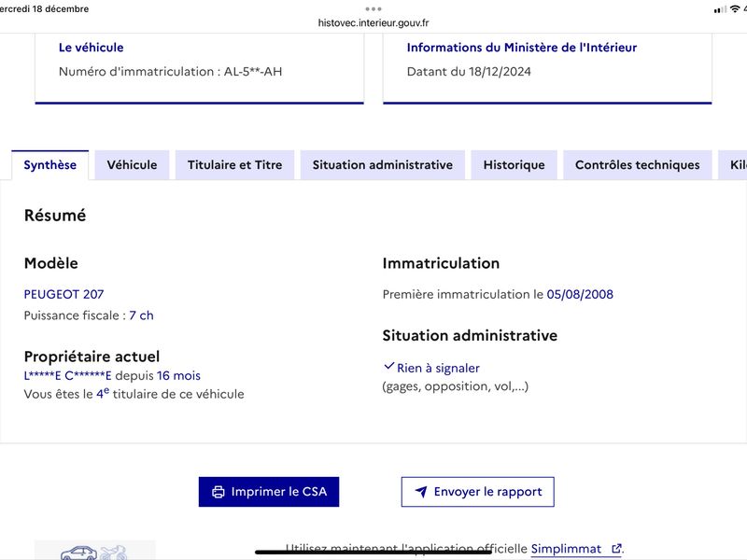The height and width of the screenshot is (560, 747).
Task: Click the Première immatriculation le label
Action: tap(462, 294)
